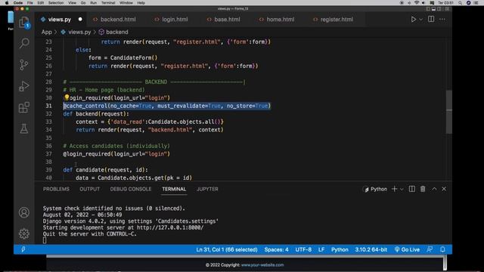This screenshot has width=484, height=272.
Task: Open the PROBLEMS panel tab
Action: coord(56,189)
